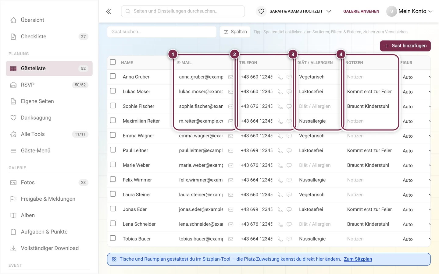
Task: Click envelope icon in Anna Gruber row
Action: (231, 77)
